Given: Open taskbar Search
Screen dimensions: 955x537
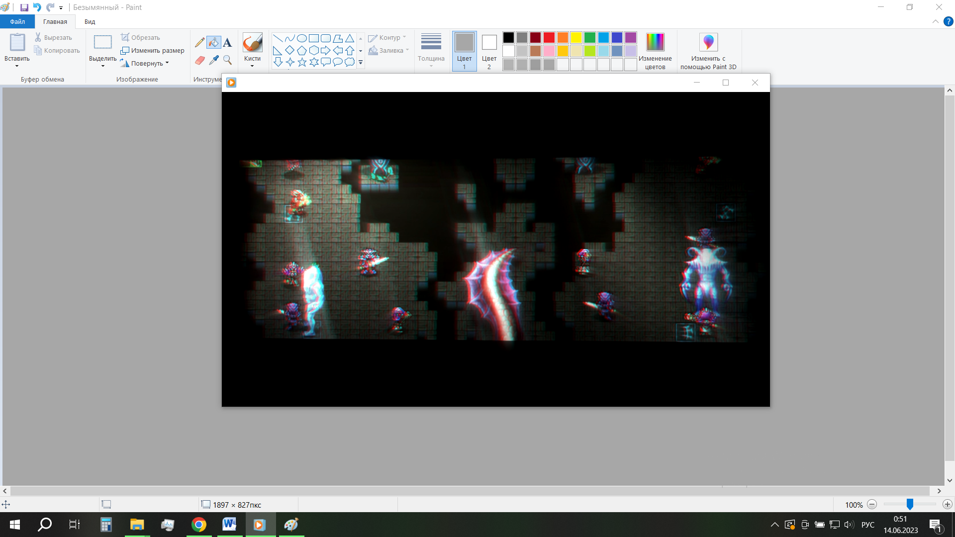Looking at the screenshot, I should pos(45,525).
